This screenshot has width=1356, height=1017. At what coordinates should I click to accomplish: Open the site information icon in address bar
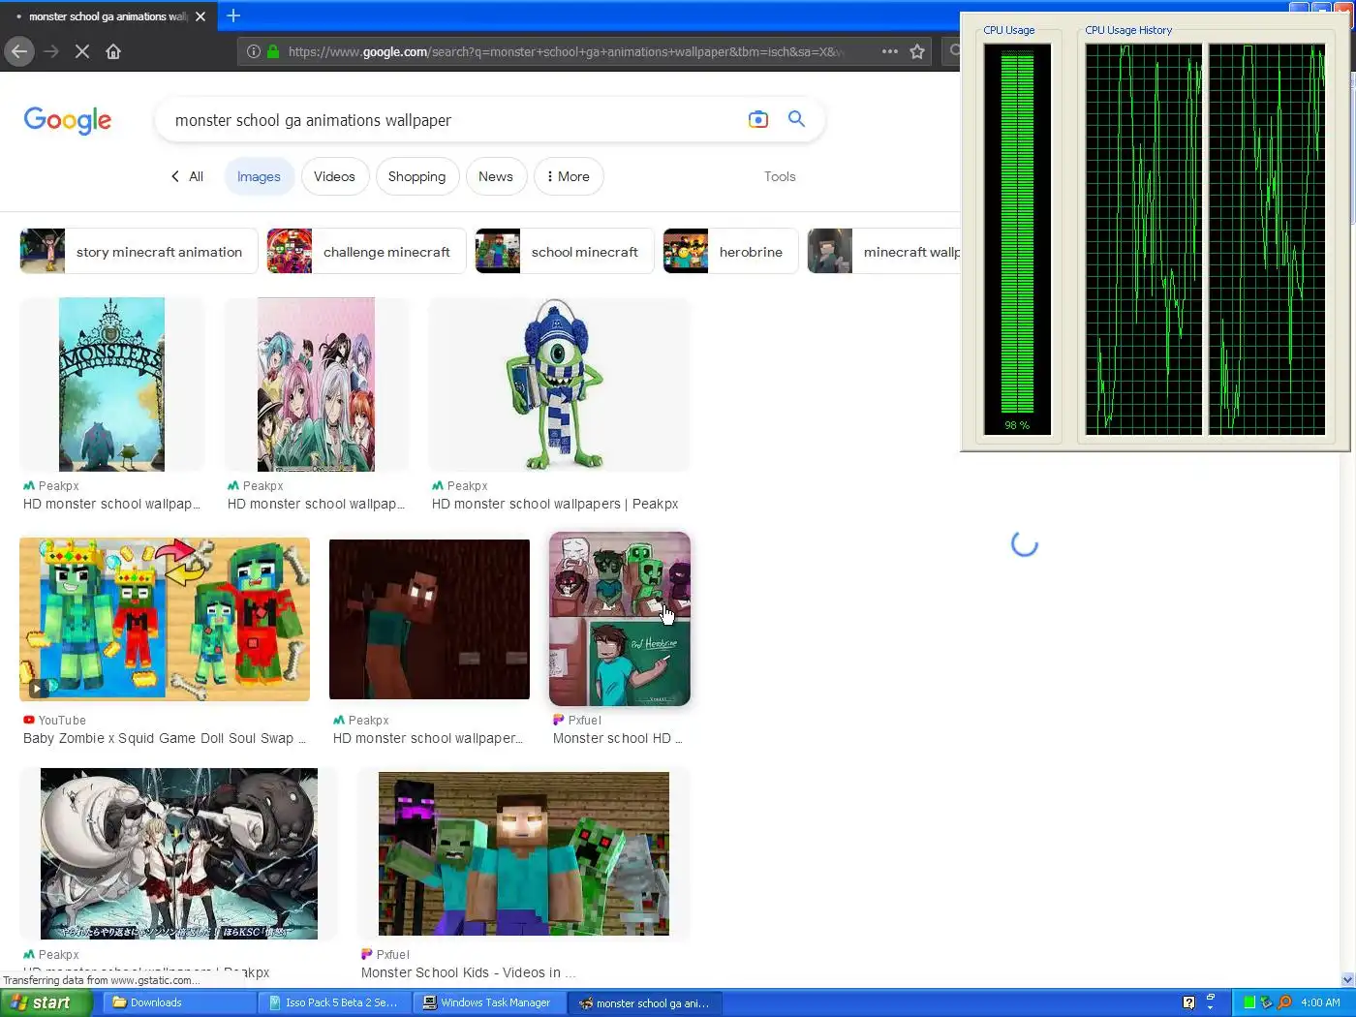click(x=254, y=51)
